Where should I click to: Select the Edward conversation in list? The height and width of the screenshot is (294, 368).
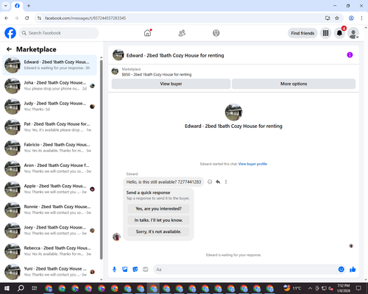49,65
